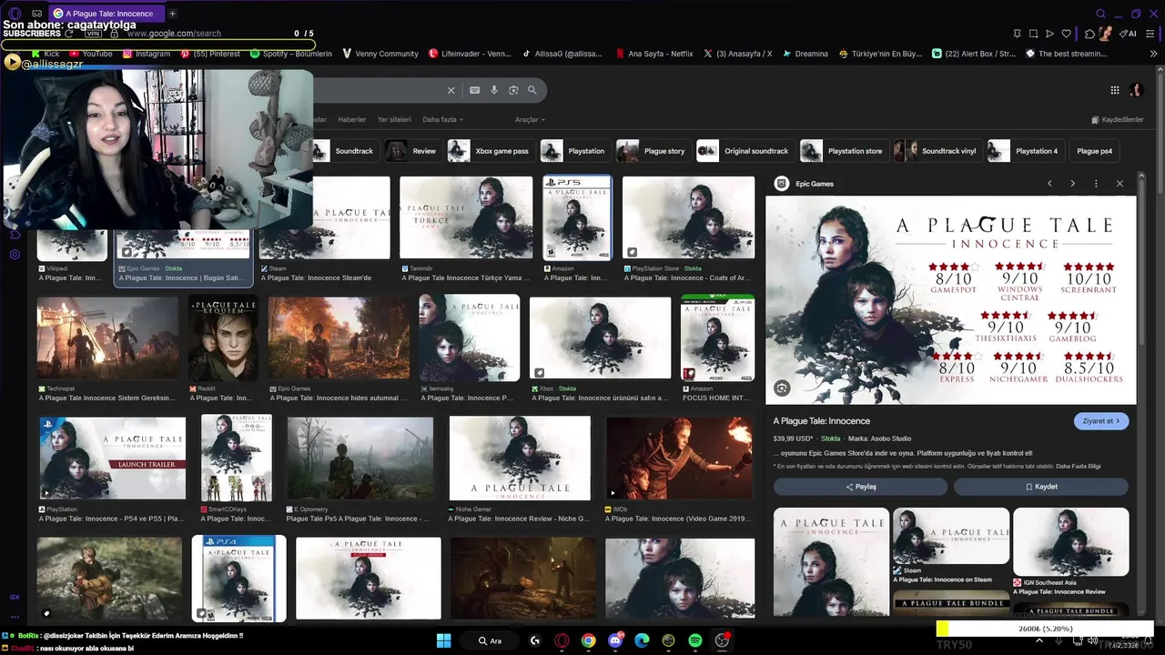Click the Kaydet save button
The height and width of the screenshot is (655, 1165).
point(1041,487)
